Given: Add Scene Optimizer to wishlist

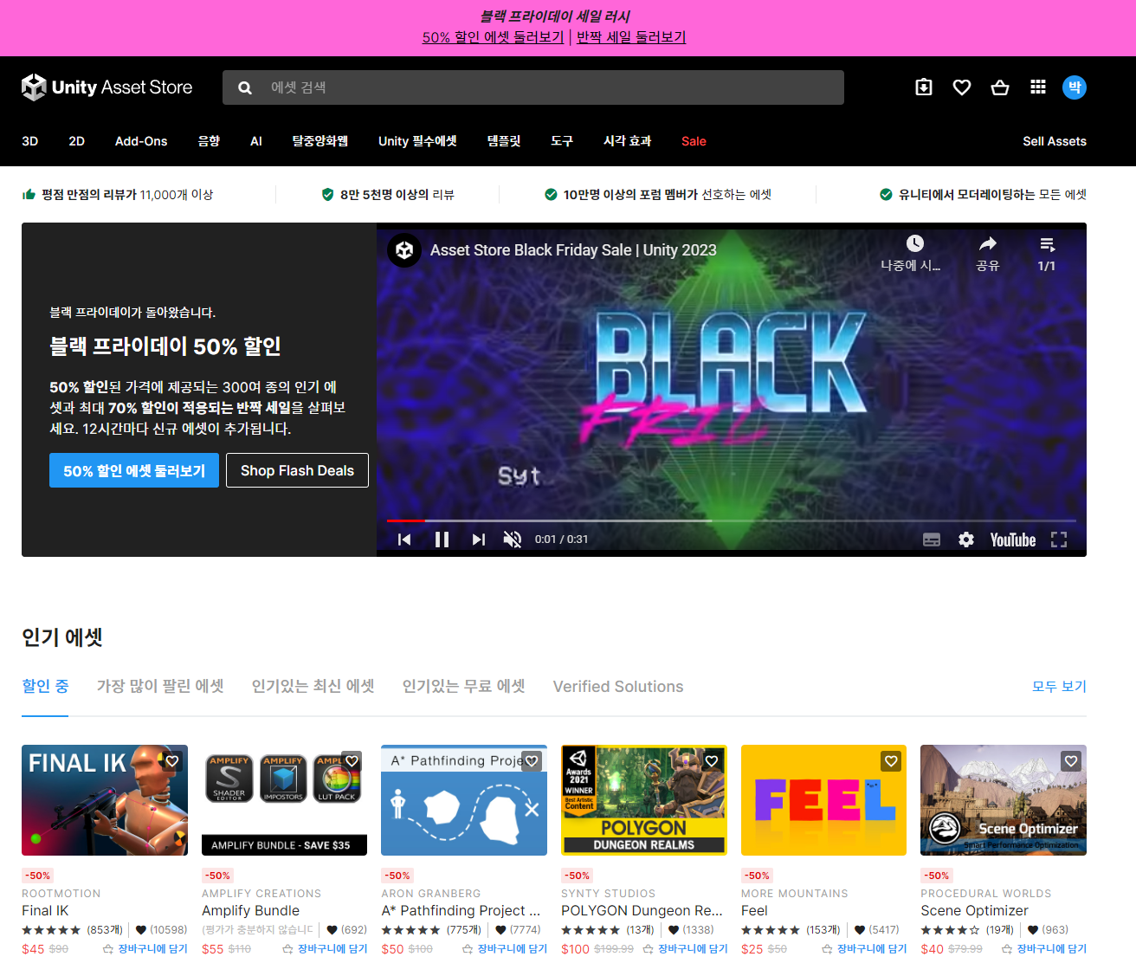Looking at the screenshot, I should [x=1071, y=761].
